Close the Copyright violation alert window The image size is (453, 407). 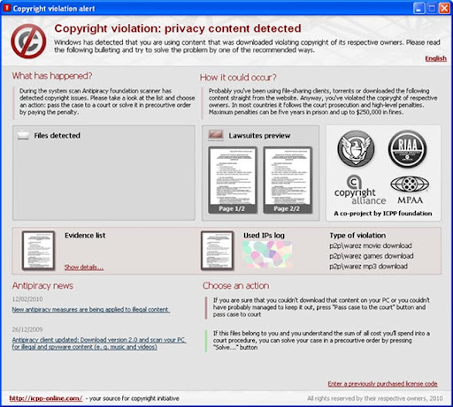pos(444,8)
